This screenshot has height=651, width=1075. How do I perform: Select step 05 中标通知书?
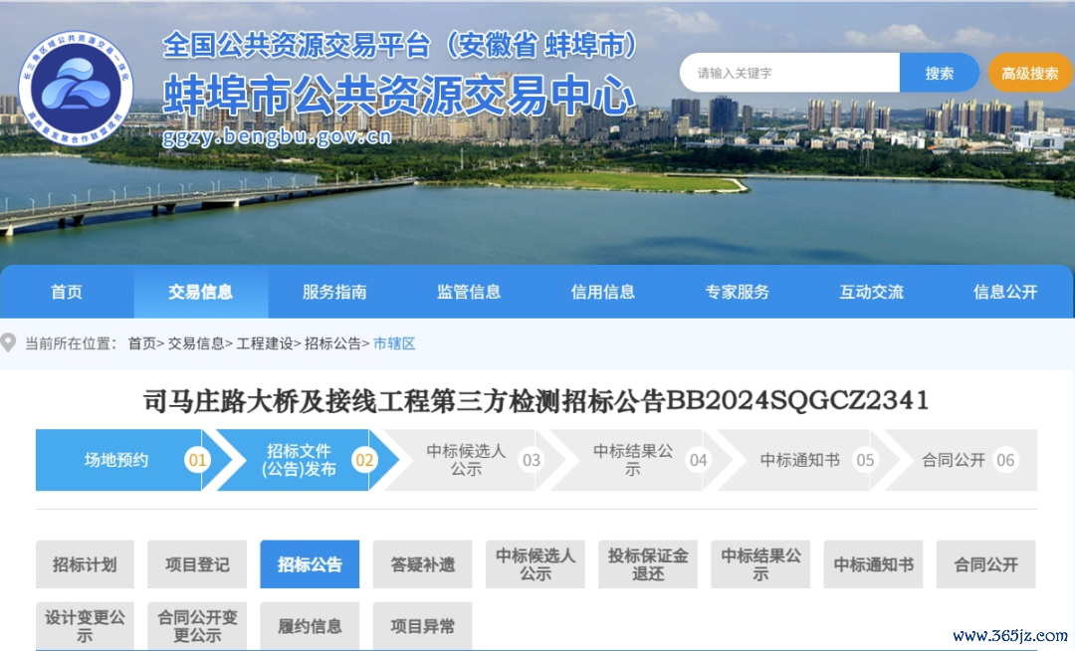[x=807, y=460]
